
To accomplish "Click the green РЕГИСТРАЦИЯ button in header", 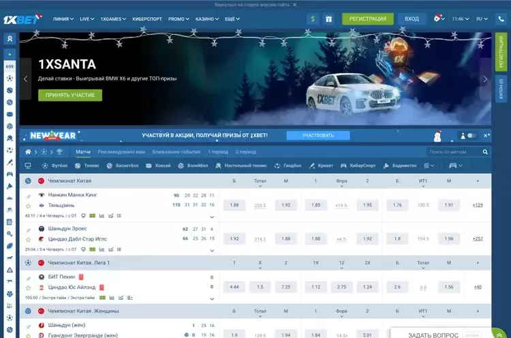I will [x=368, y=19].
